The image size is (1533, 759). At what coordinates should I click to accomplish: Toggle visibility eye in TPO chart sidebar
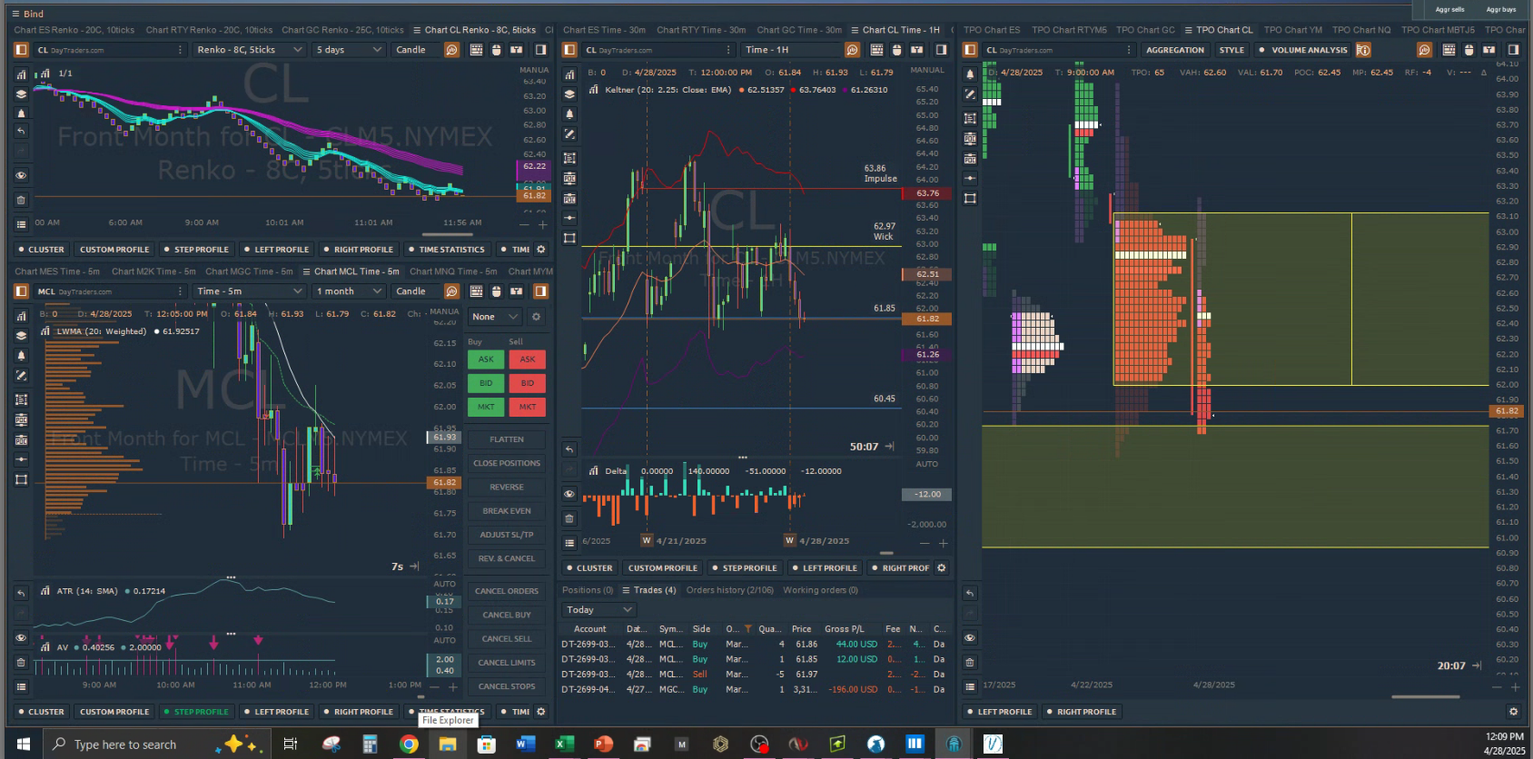pos(970,638)
